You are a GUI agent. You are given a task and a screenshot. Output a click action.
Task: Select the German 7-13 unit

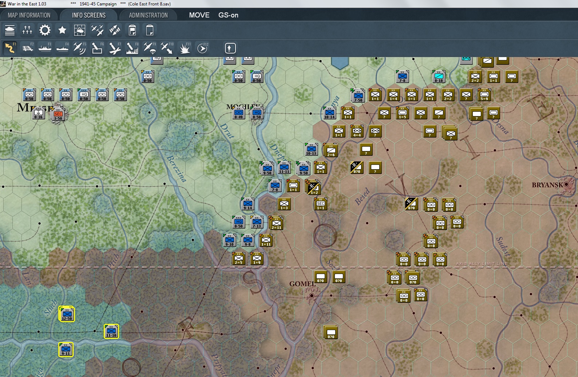(257, 222)
